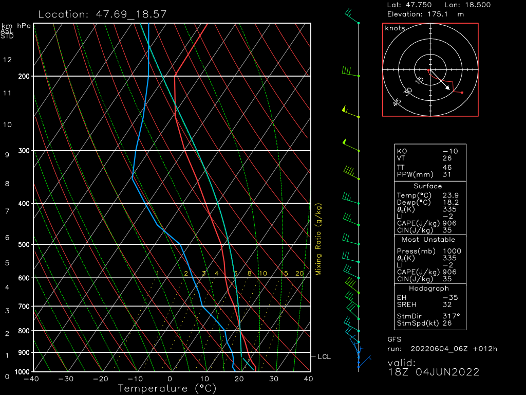Click the StmDir 317° value

coord(452,316)
